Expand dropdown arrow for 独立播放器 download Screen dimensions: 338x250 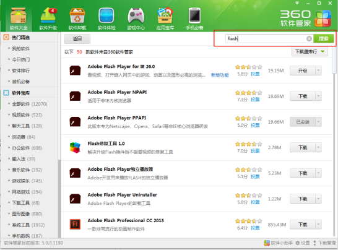pyautogui.click(x=318, y=173)
